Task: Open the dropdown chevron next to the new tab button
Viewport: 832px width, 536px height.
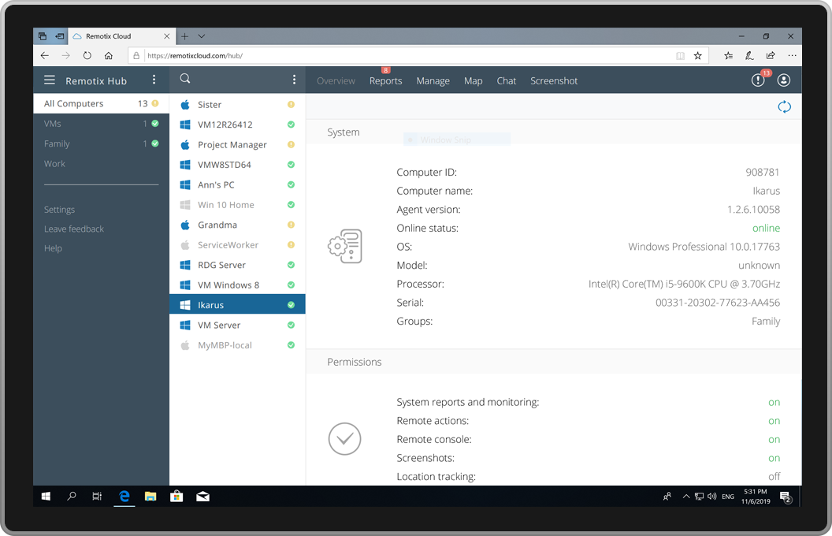Action: point(202,35)
